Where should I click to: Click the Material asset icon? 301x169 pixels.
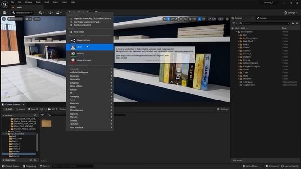(x=73, y=54)
